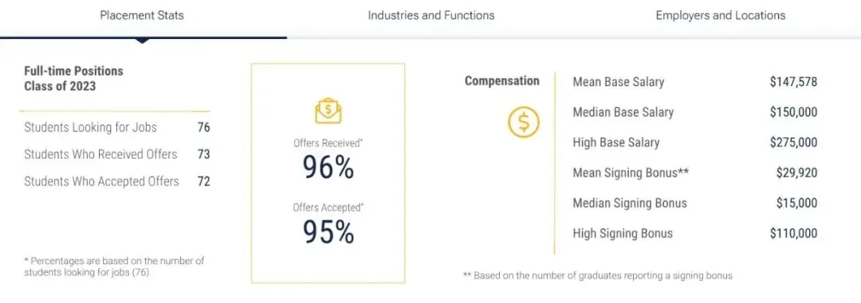861x303 pixels.
Task: Click the 95% offers accepted figure
Action: click(x=328, y=232)
